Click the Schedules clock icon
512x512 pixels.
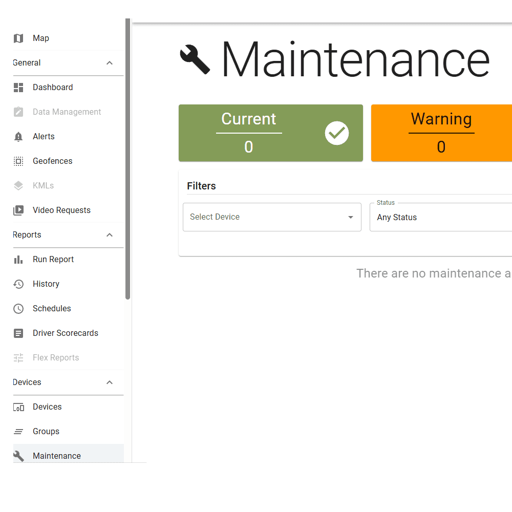pos(18,309)
